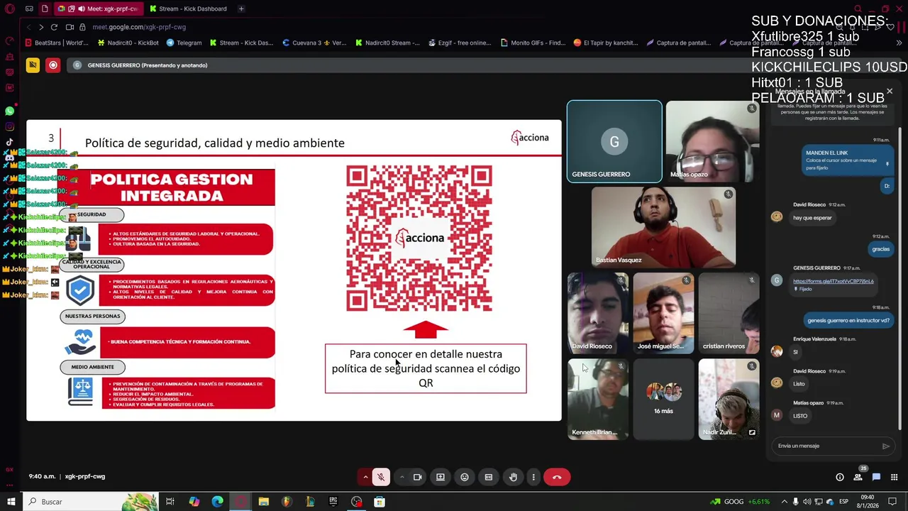Open the '16 más' participants tile
The height and width of the screenshot is (511, 908).
coord(663,399)
